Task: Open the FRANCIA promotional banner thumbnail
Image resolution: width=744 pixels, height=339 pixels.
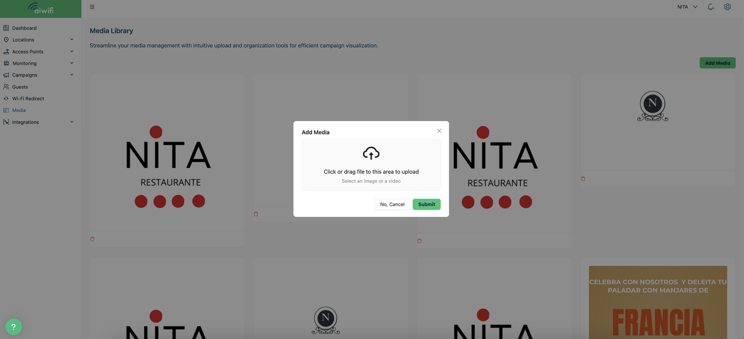Action: coord(658,302)
